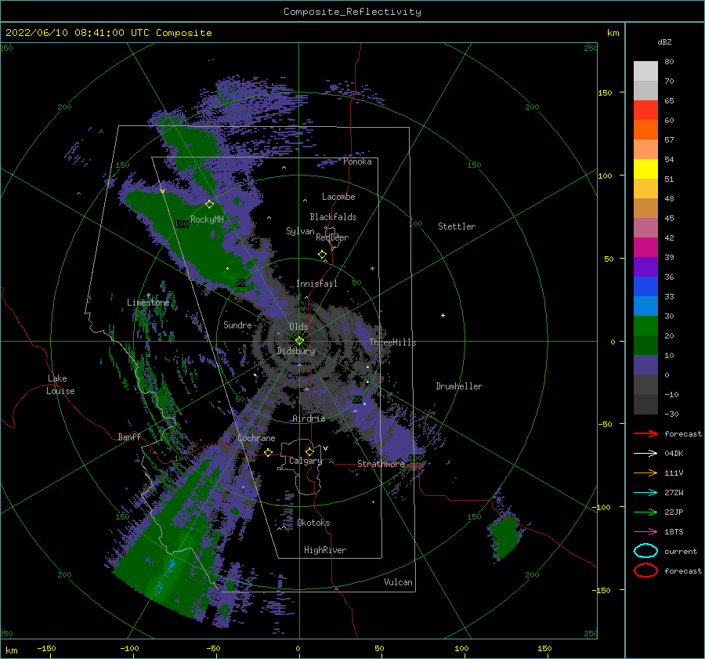Click the Ponoka city label

(357, 161)
